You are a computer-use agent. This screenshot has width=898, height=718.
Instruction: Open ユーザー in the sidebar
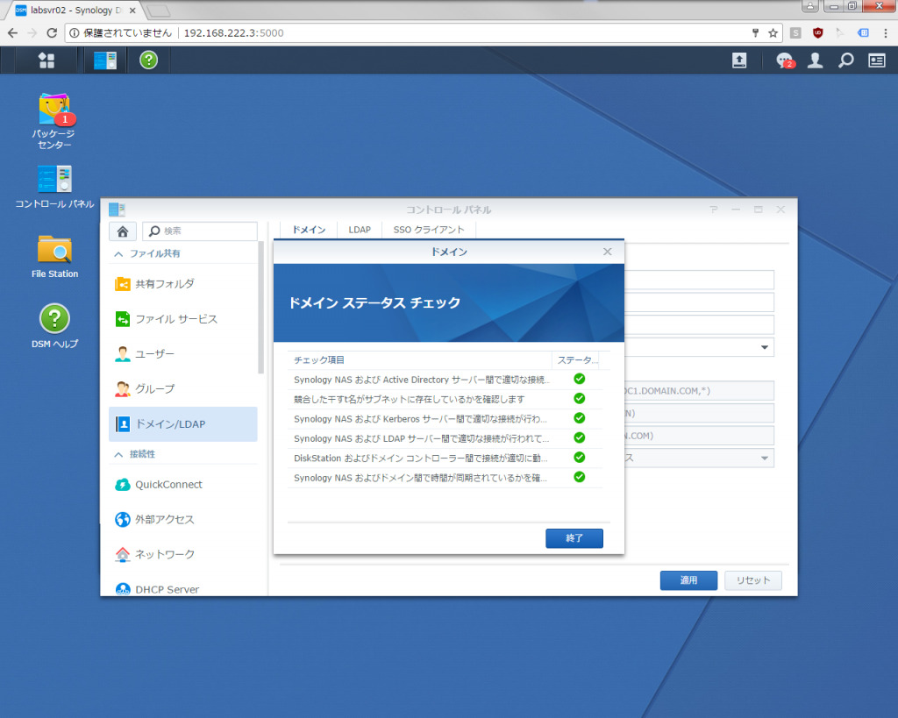coord(183,354)
